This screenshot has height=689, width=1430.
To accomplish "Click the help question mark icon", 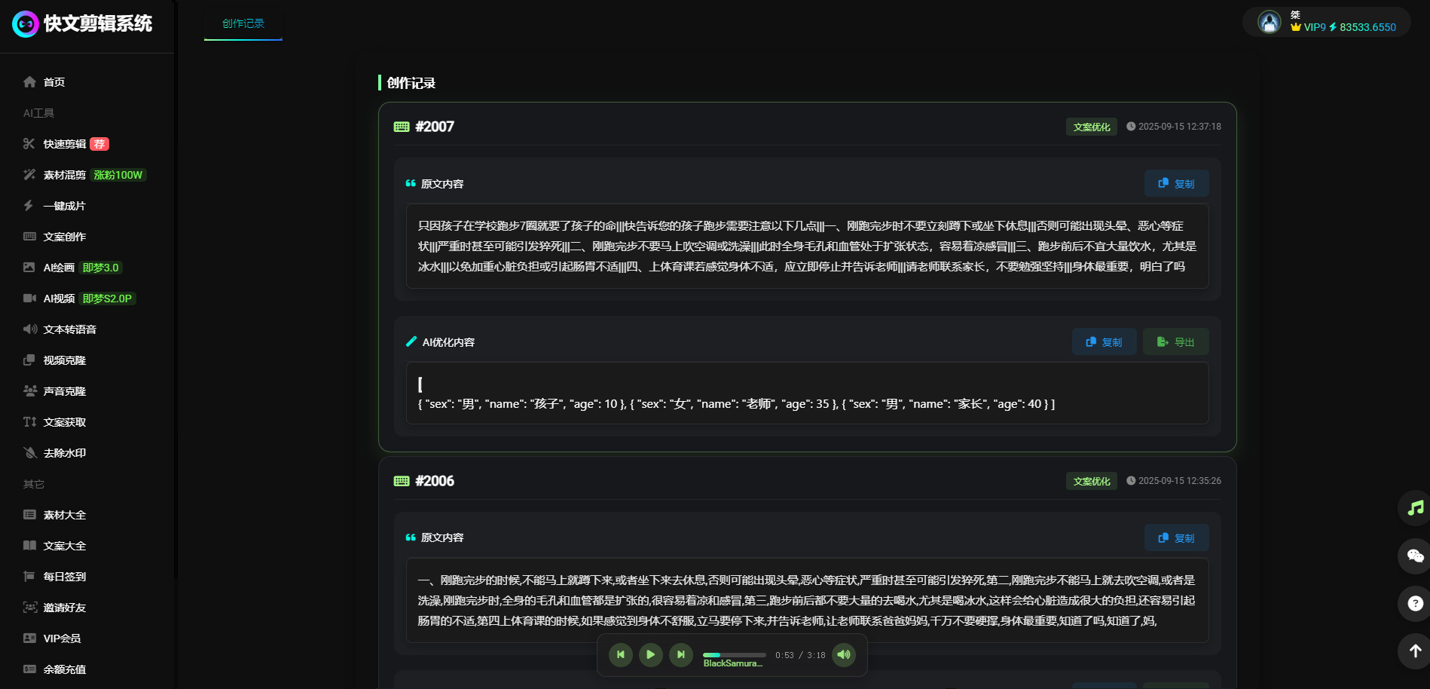I will pyautogui.click(x=1415, y=603).
